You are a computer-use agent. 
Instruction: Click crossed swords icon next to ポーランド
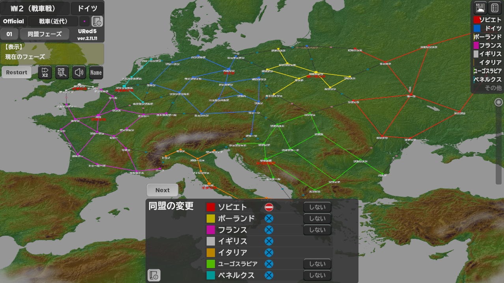pyautogui.click(x=269, y=219)
